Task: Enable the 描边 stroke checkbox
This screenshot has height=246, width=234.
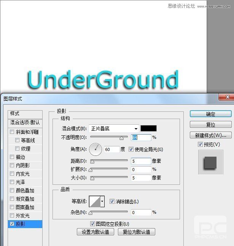Action: (12, 157)
